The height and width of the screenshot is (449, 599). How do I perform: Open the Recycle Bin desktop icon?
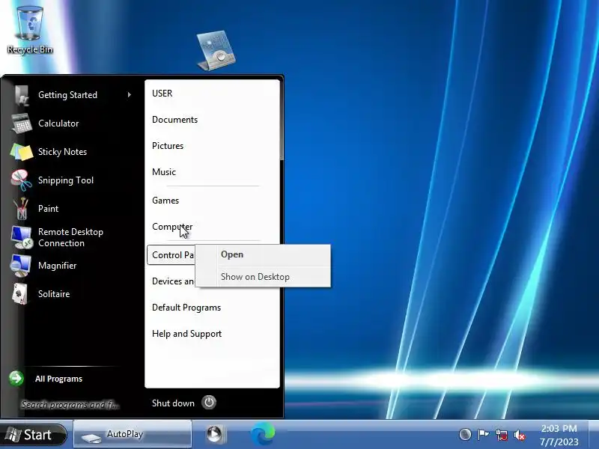tap(30, 28)
